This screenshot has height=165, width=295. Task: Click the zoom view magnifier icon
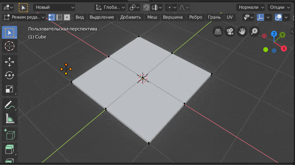(x=255, y=32)
